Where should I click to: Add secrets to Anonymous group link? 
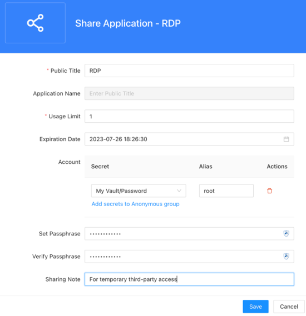[x=135, y=204]
